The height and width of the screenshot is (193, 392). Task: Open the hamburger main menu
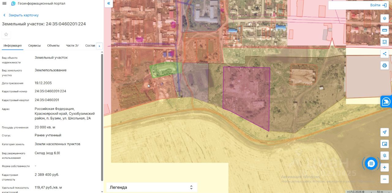pyautogui.click(x=4, y=3)
